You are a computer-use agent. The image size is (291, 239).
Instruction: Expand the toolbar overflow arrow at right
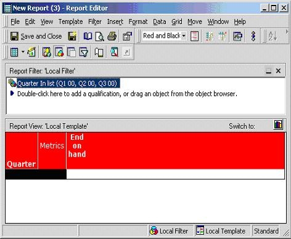click(287, 32)
